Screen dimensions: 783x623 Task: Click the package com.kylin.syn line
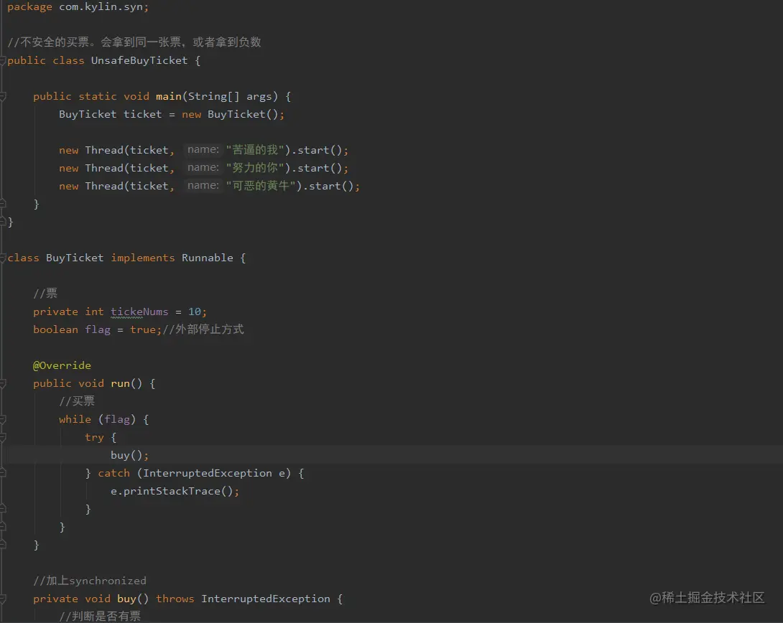(x=78, y=7)
